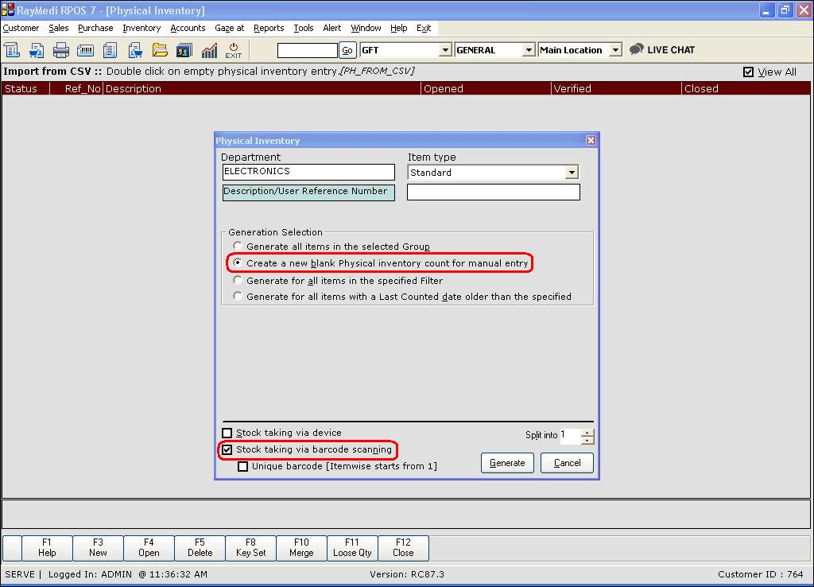
Task: Check Unique barcode Itemwise option
Action: tap(242, 466)
